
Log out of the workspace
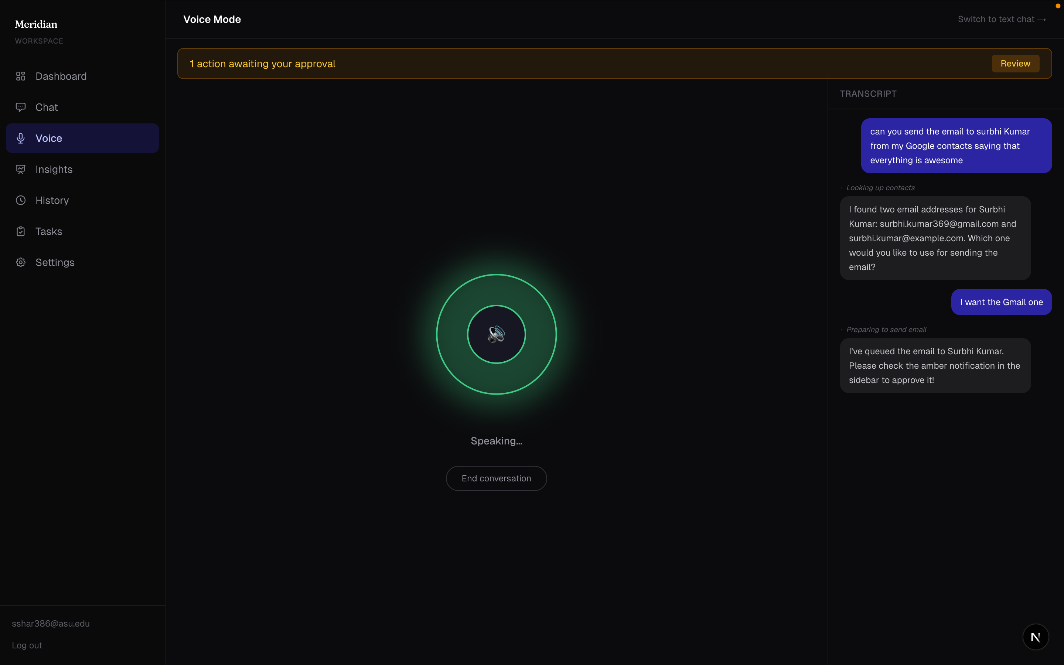(27, 645)
